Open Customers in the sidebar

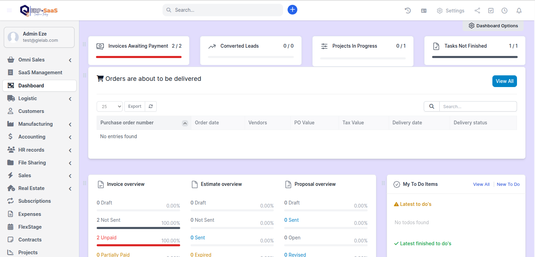pyautogui.click(x=31, y=111)
